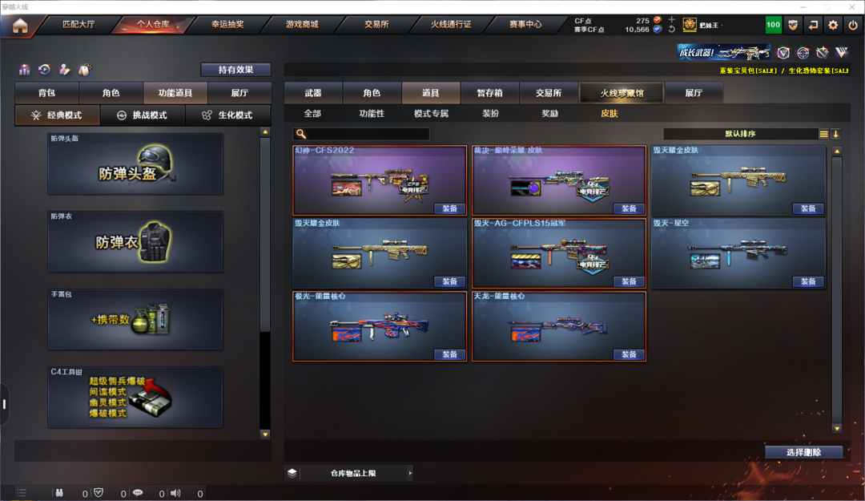Click the skin grid scroll-up arrow
Viewport: 865px width, 501px height.
[837, 152]
